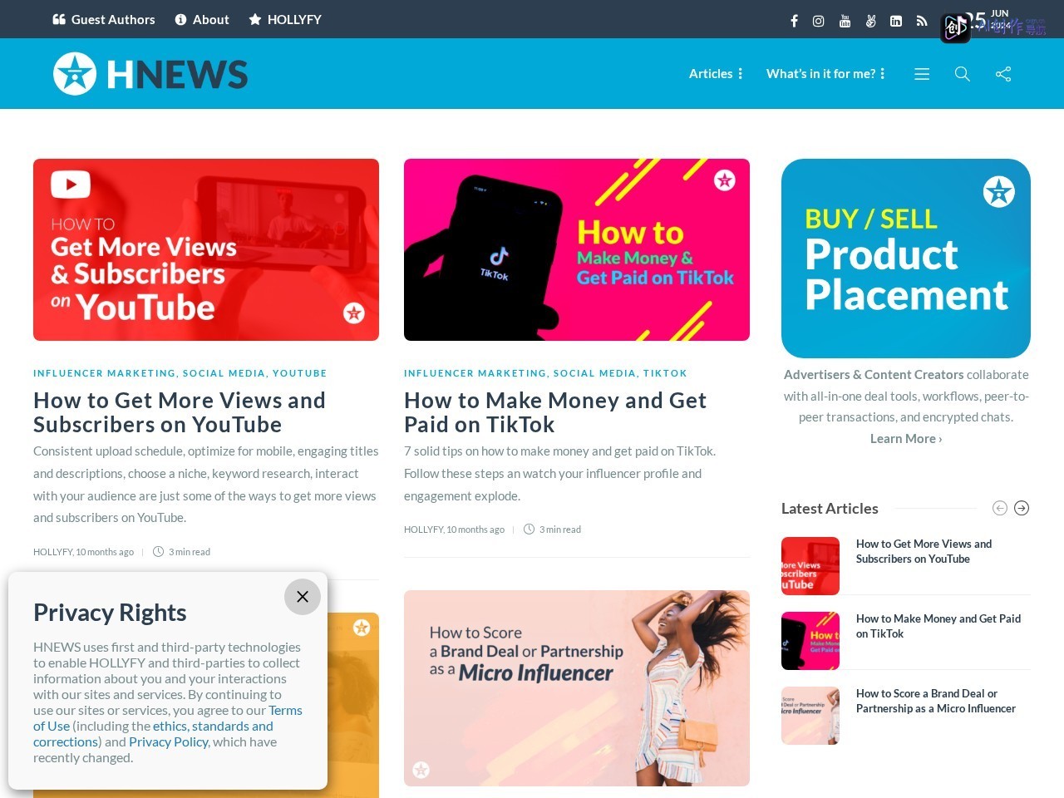Show next Latest Articles with right arrow
The width and height of the screenshot is (1064, 798).
[1022, 508]
